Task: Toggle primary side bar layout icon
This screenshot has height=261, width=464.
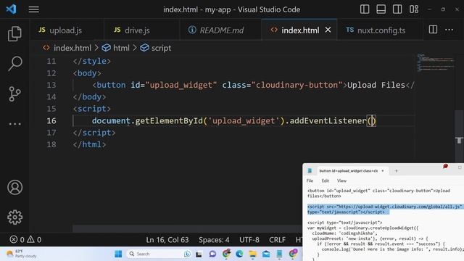Action: pos(365,9)
